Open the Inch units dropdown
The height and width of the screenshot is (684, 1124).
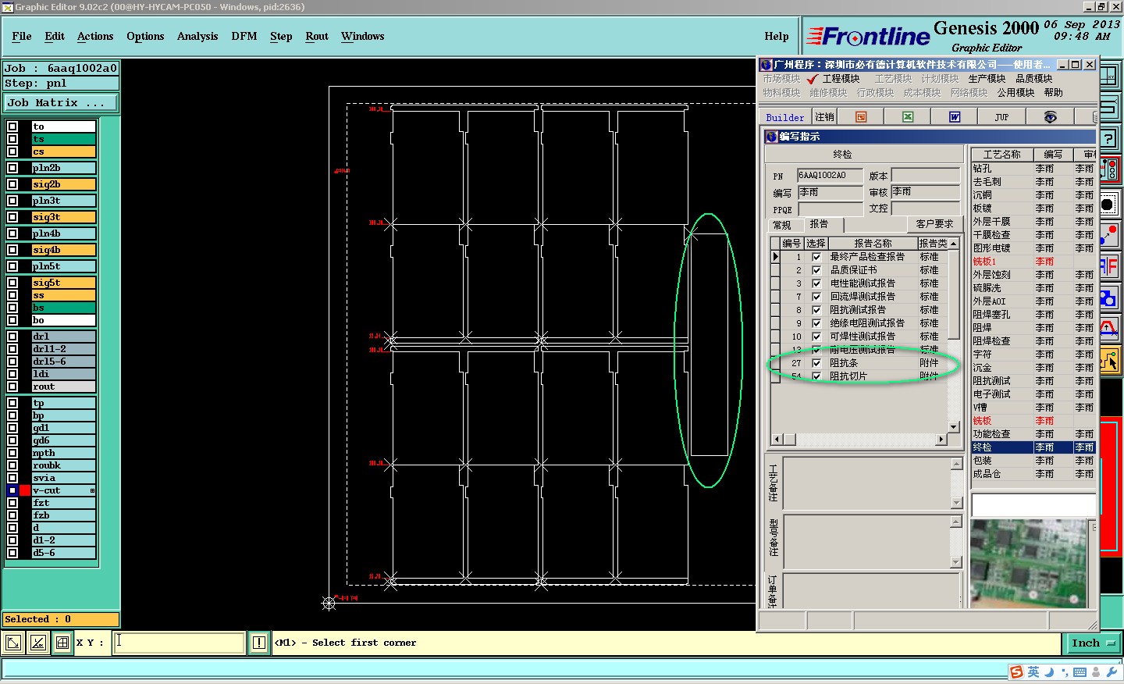coord(1093,643)
